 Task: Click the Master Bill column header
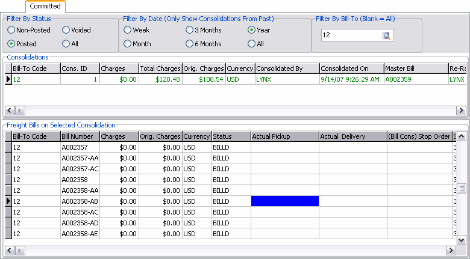(x=416, y=69)
